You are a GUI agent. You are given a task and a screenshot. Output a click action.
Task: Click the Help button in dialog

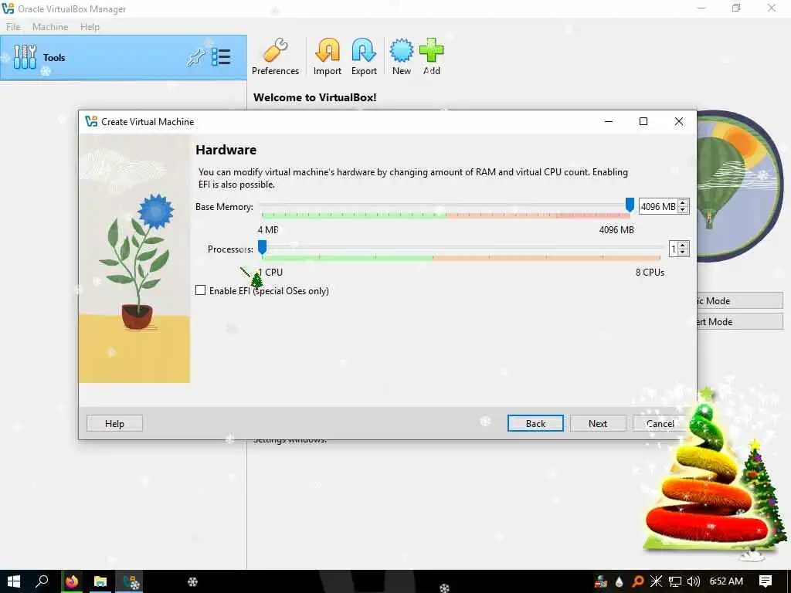pyautogui.click(x=114, y=424)
